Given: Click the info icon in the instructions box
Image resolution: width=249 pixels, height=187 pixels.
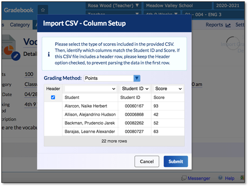Looking at the screenshot, I should tap(49, 54).
